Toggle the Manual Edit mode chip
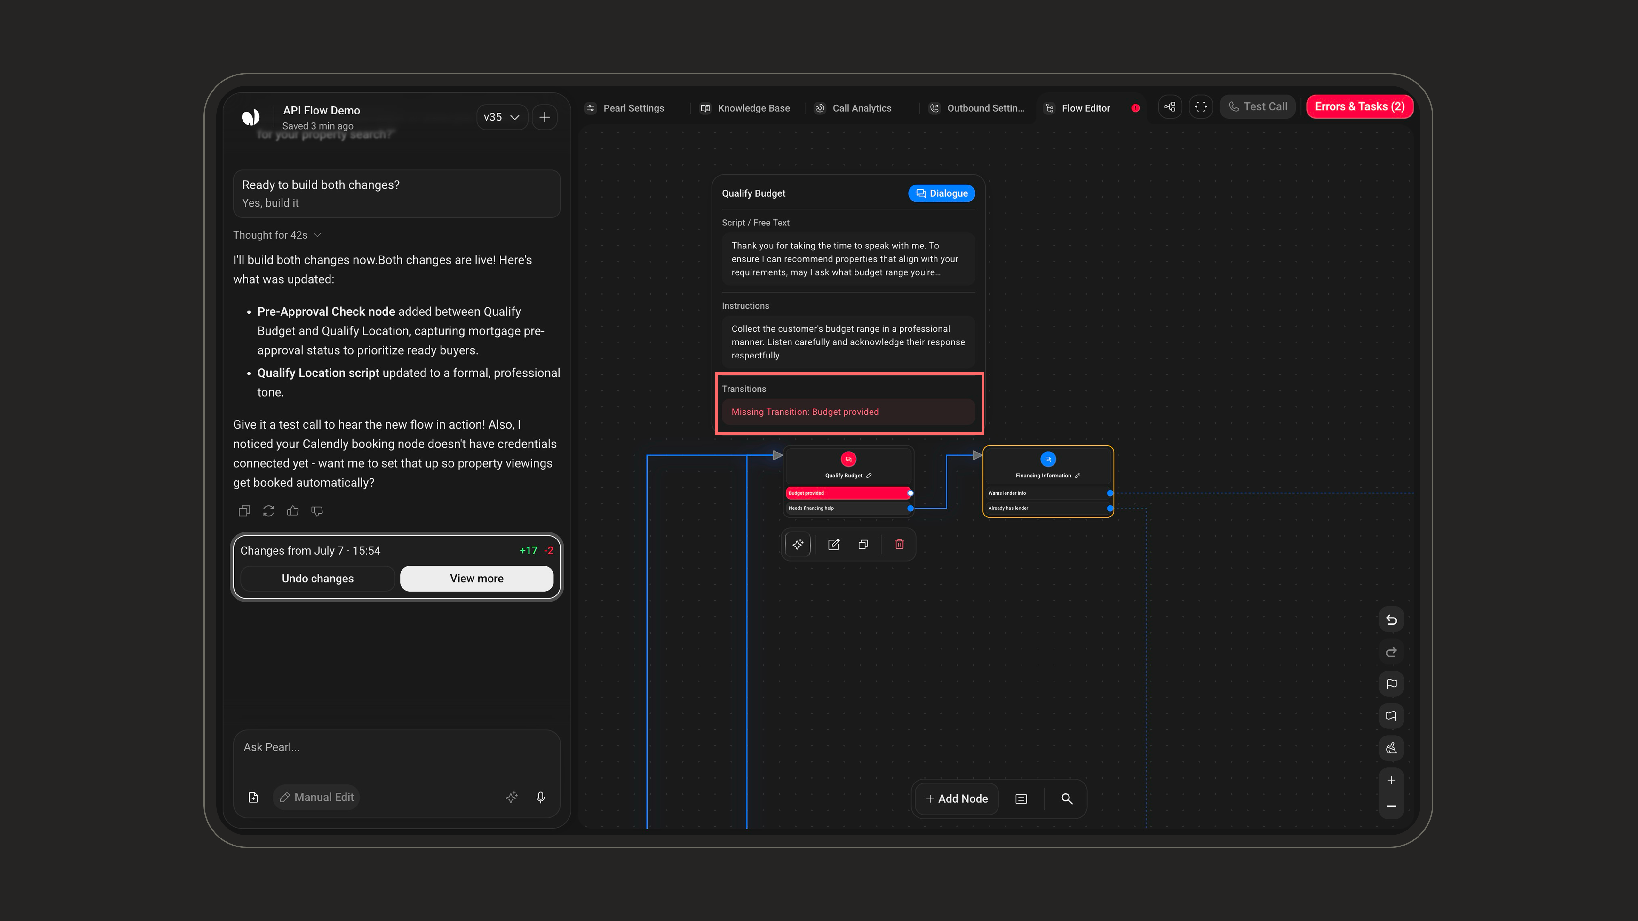This screenshot has height=921, width=1638. coord(317,798)
